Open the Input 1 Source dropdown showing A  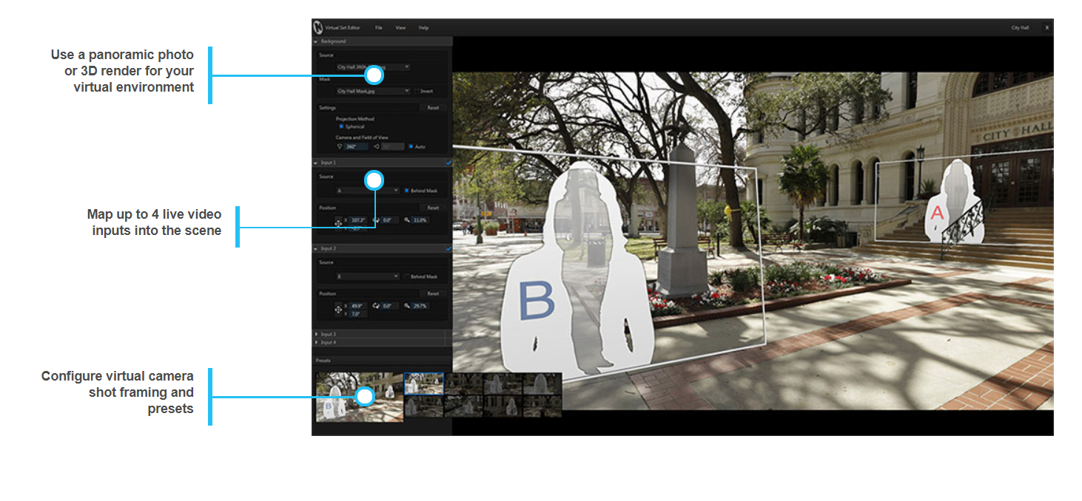(368, 191)
